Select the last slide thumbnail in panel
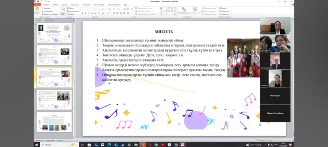This screenshot has height=147, width=328. click(x=54, y=122)
